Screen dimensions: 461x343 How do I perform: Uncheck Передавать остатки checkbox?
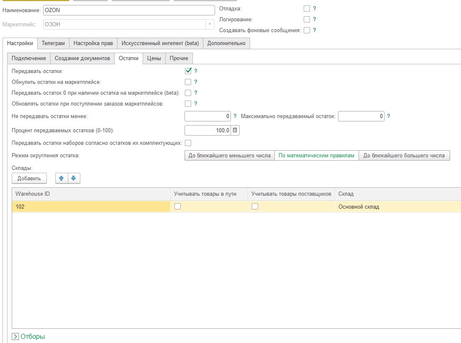[188, 71]
